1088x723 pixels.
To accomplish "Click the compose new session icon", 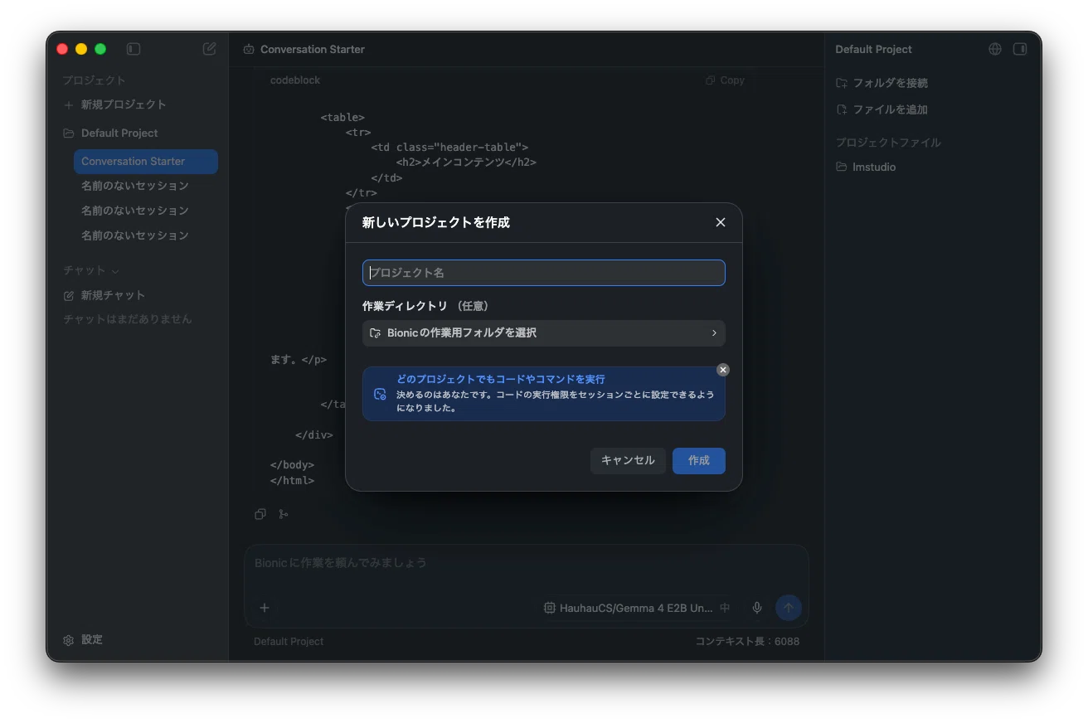I will (x=210, y=49).
